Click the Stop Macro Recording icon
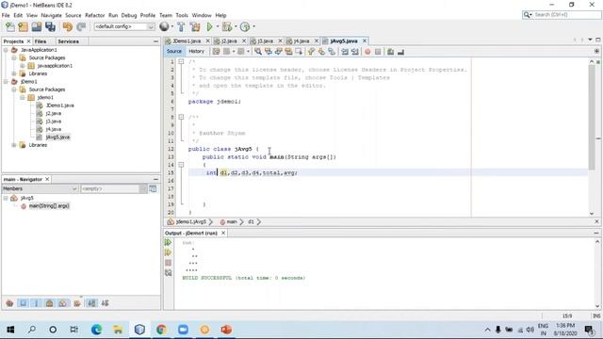The width and height of the screenshot is (603, 339). 378,52
